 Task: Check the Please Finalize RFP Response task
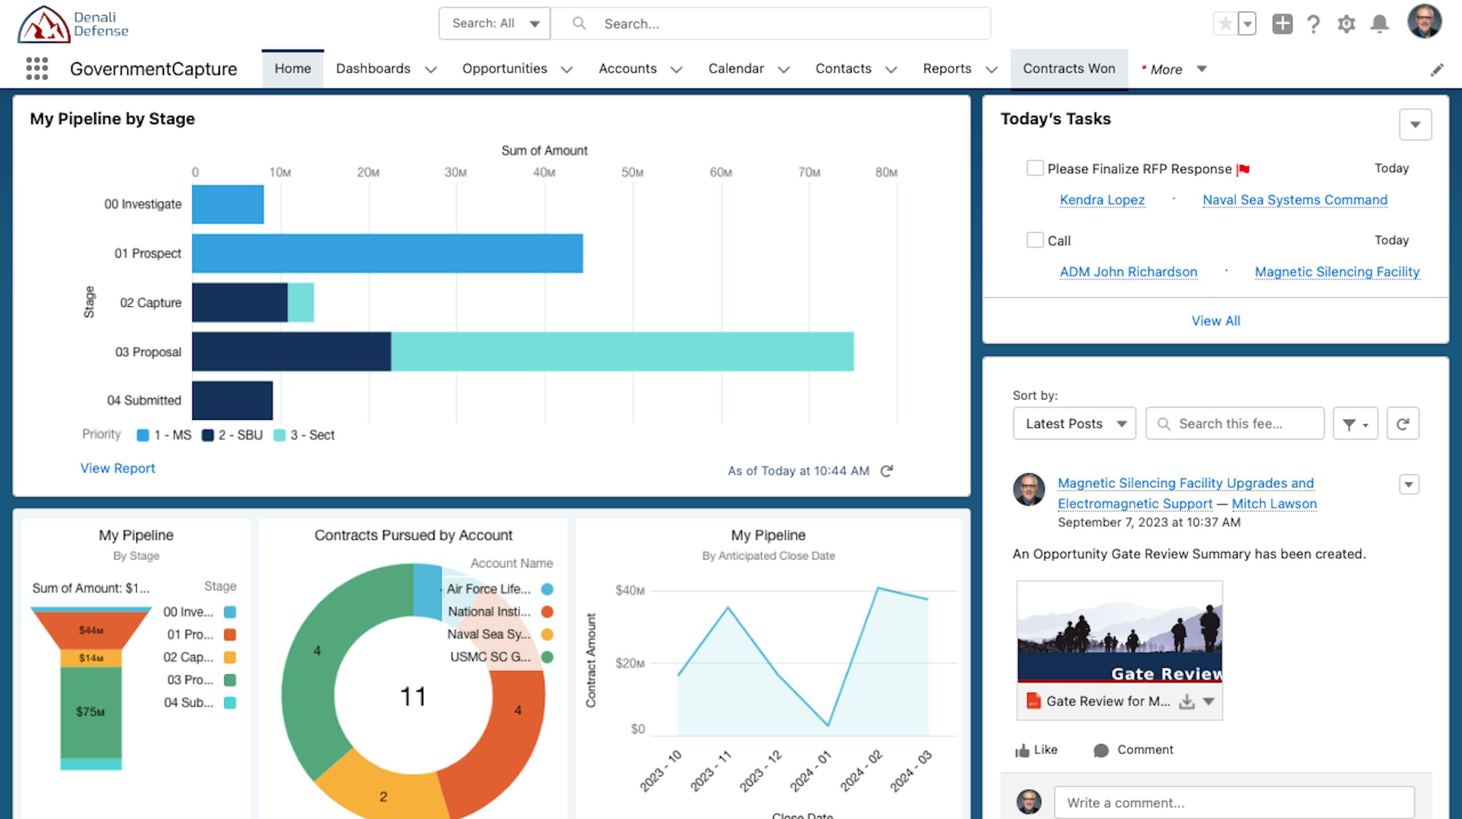tap(1034, 168)
